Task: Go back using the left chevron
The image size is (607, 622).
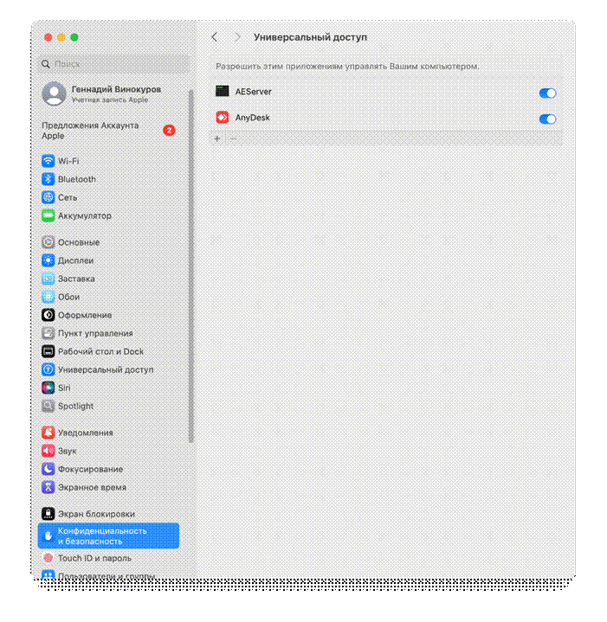Action: (215, 37)
